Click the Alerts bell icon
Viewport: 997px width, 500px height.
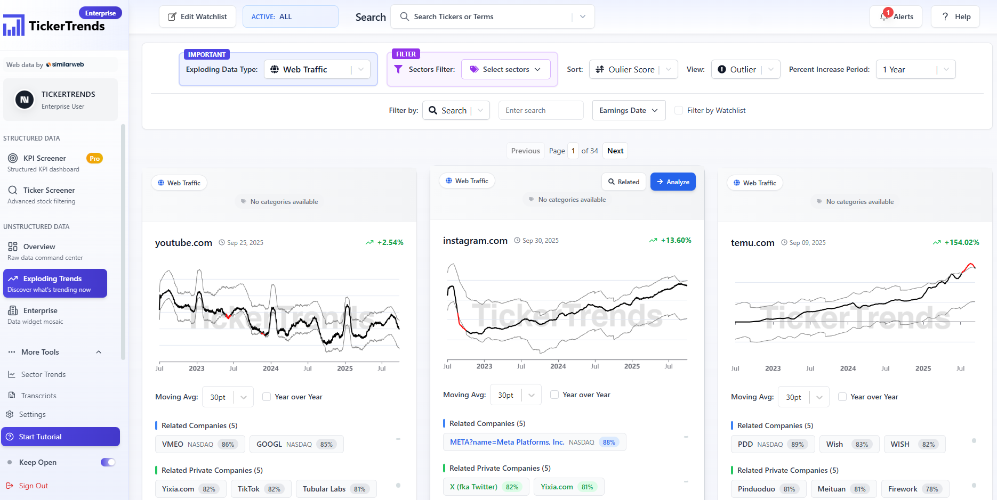tap(885, 17)
